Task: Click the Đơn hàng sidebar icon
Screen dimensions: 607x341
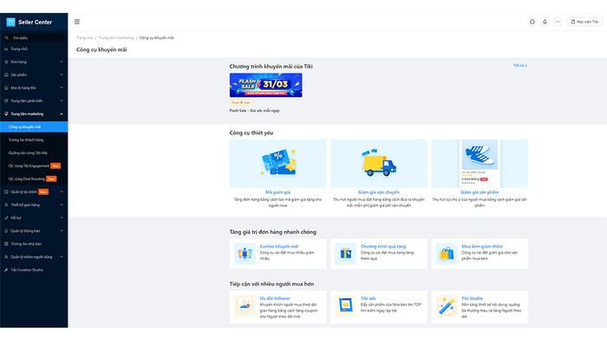Action: point(6,61)
